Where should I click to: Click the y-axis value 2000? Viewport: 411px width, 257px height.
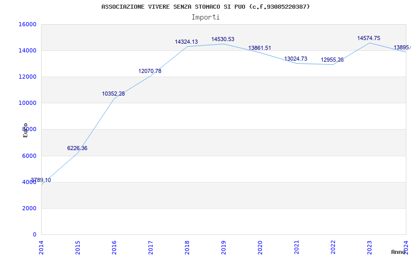point(29,208)
